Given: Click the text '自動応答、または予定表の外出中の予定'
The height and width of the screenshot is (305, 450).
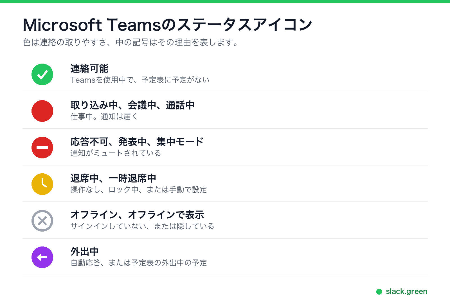Looking at the screenshot, I should [x=139, y=263].
